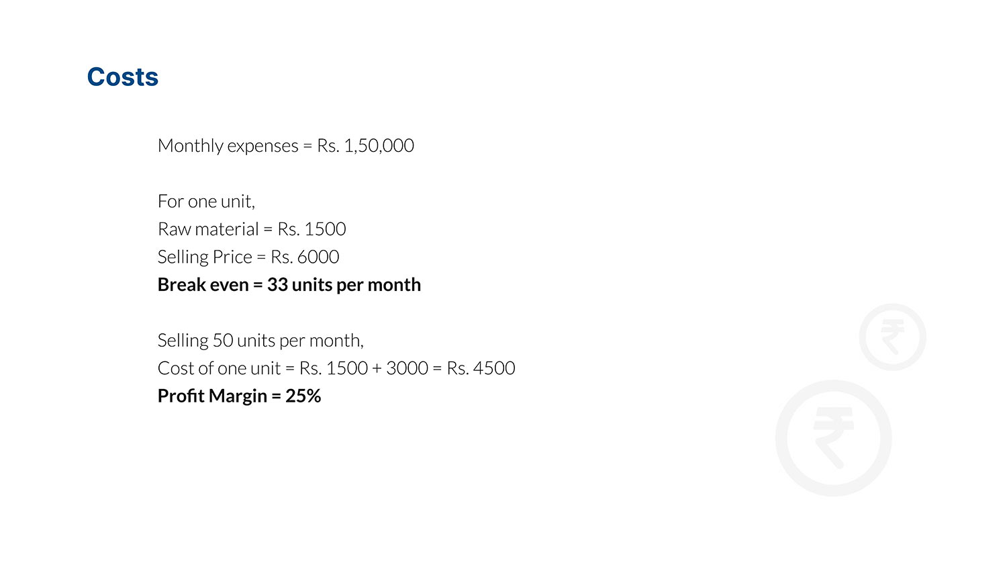Click the large rupee coin icon
This screenshot has height=567, width=1007.
tap(833, 438)
